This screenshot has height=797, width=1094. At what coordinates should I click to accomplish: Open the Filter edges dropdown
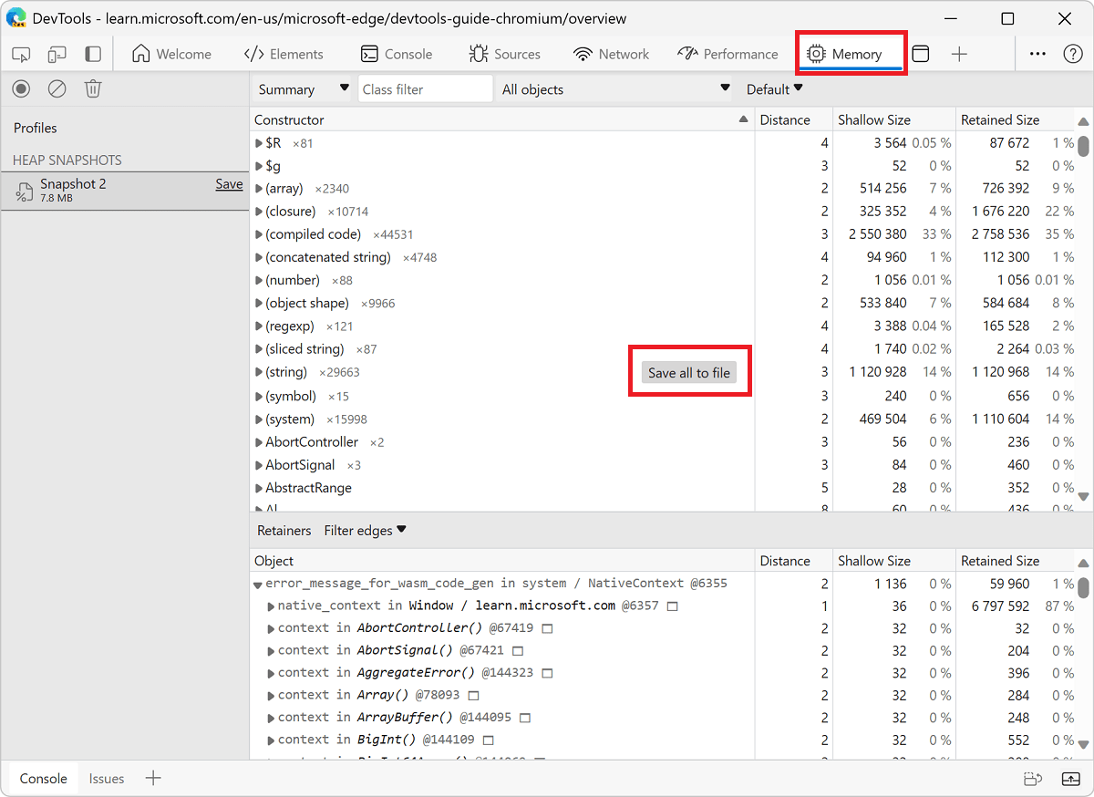[x=365, y=530]
